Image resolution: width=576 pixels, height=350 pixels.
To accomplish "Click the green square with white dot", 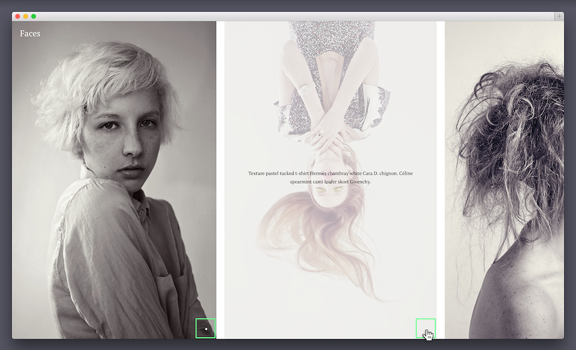I will point(205,329).
